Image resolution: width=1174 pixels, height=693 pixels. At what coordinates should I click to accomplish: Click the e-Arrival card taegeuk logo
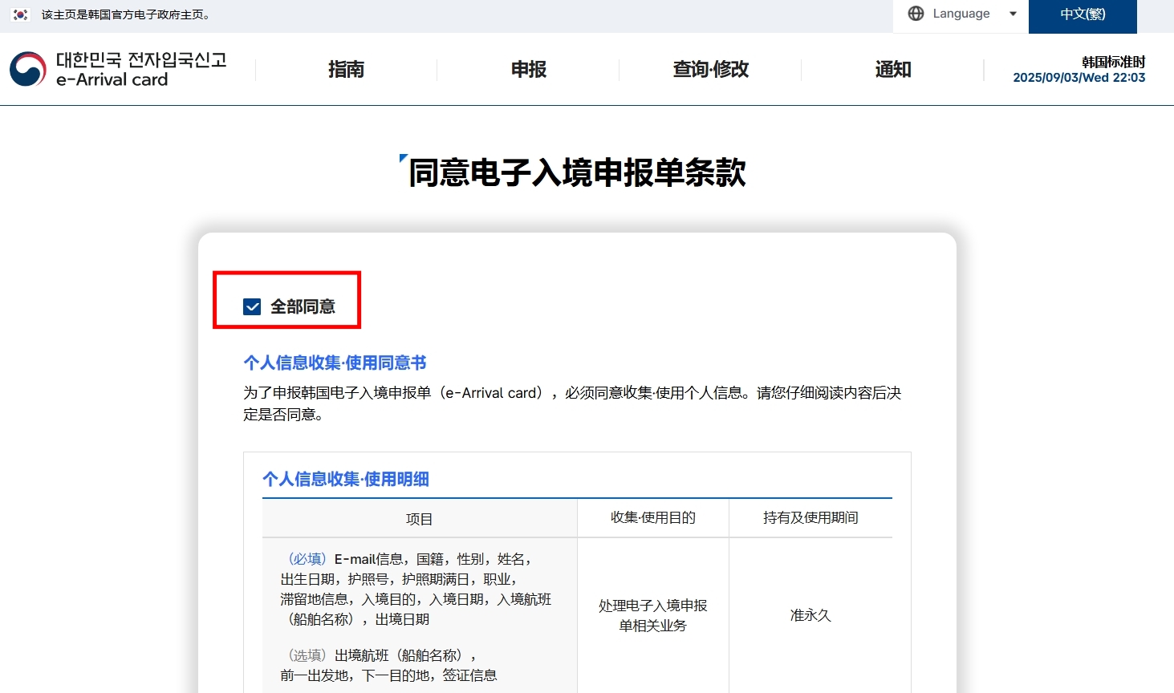click(28, 69)
